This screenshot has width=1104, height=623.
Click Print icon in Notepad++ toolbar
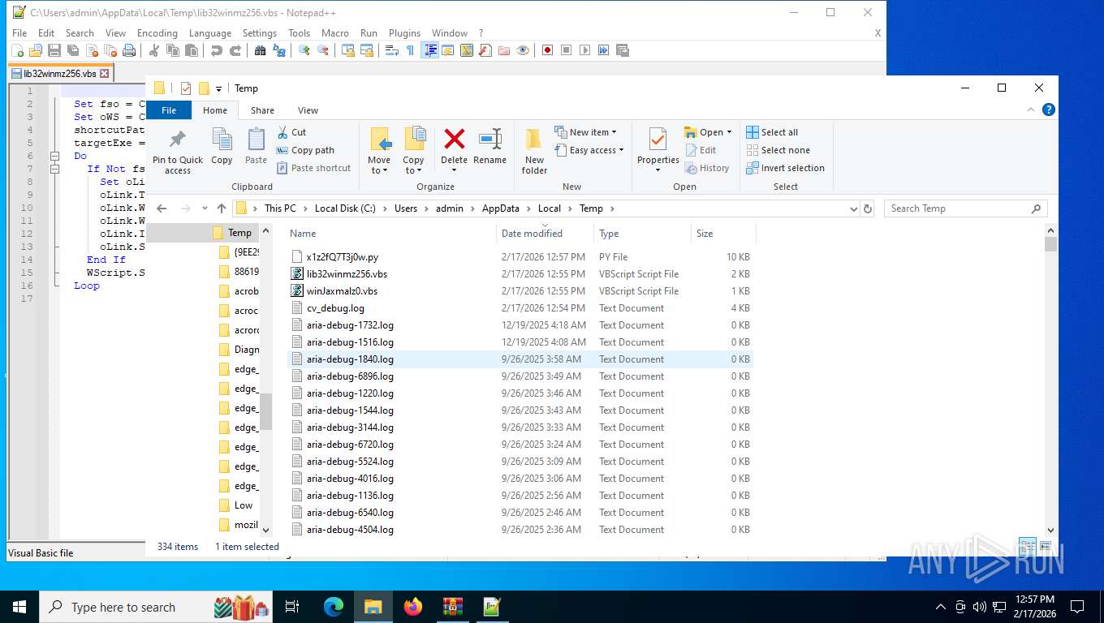(x=129, y=50)
